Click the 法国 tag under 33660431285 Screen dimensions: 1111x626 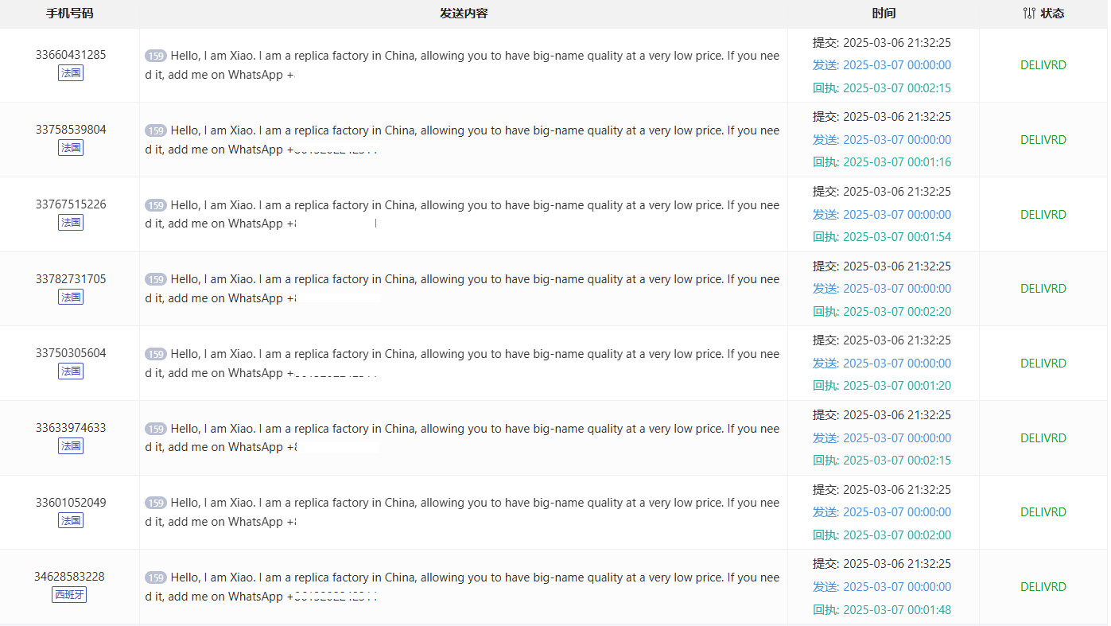[x=71, y=73]
